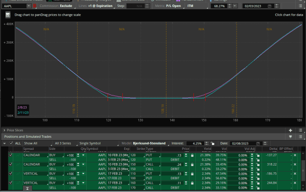Click the plus icon in the Price Slices bar
The height and width of the screenshot is (192, 306).
[290, 130]
